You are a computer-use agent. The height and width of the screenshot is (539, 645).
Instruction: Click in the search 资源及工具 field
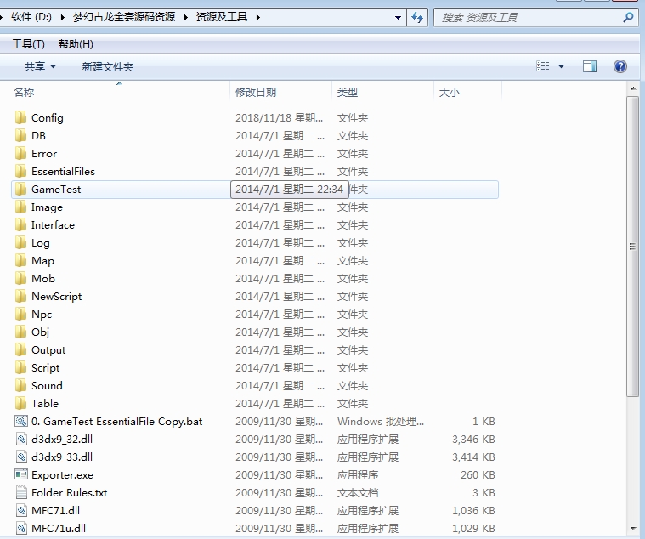[x=527, y=17]
